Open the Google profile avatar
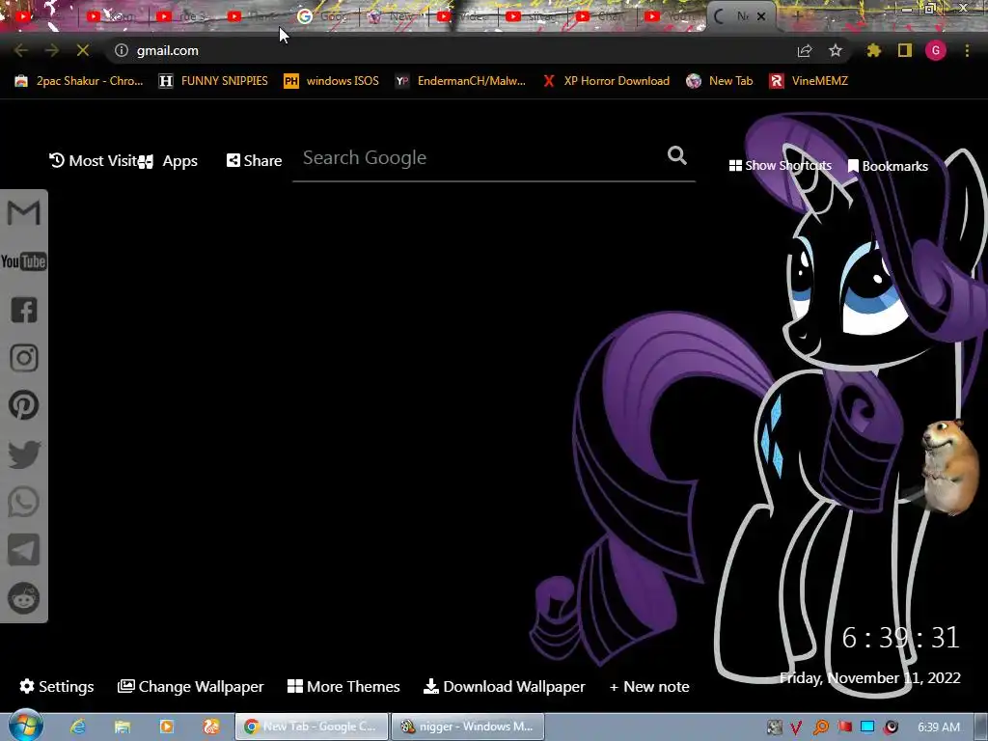This screenshot has width=988, height=741. pos(936,50)
